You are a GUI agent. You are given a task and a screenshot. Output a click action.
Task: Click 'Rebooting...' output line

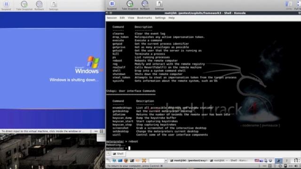(x=116, y=145)
